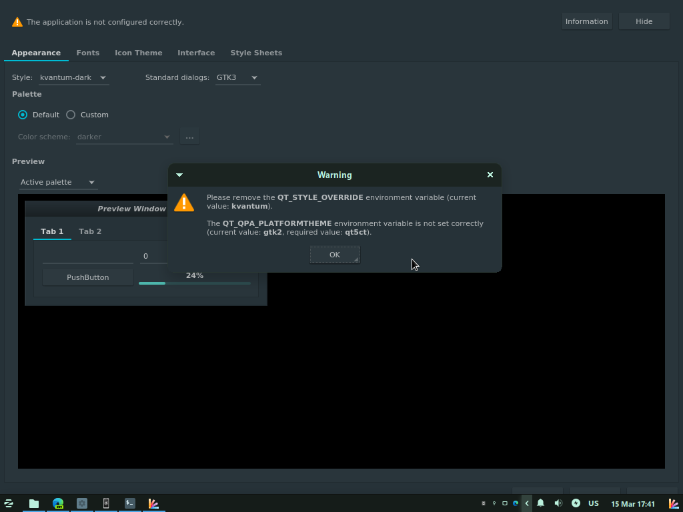Open the Style dropdown showing kvantum-dark
The height and width of the screenshot is (512, 683).
click(x=73, y=78)
